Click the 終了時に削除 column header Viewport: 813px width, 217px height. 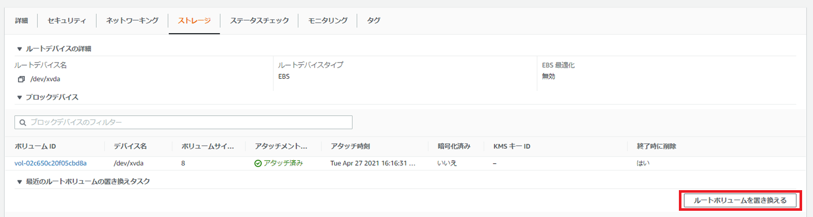[x=656, y=146]
